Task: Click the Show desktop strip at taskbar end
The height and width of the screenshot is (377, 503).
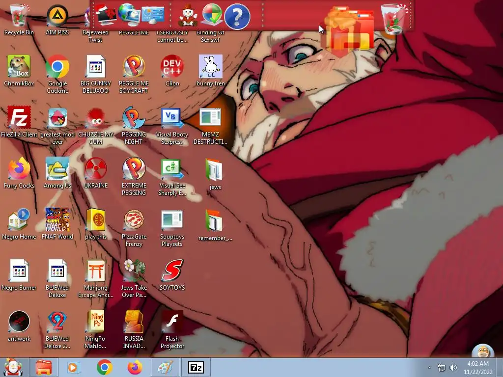Action: point(500,367)
